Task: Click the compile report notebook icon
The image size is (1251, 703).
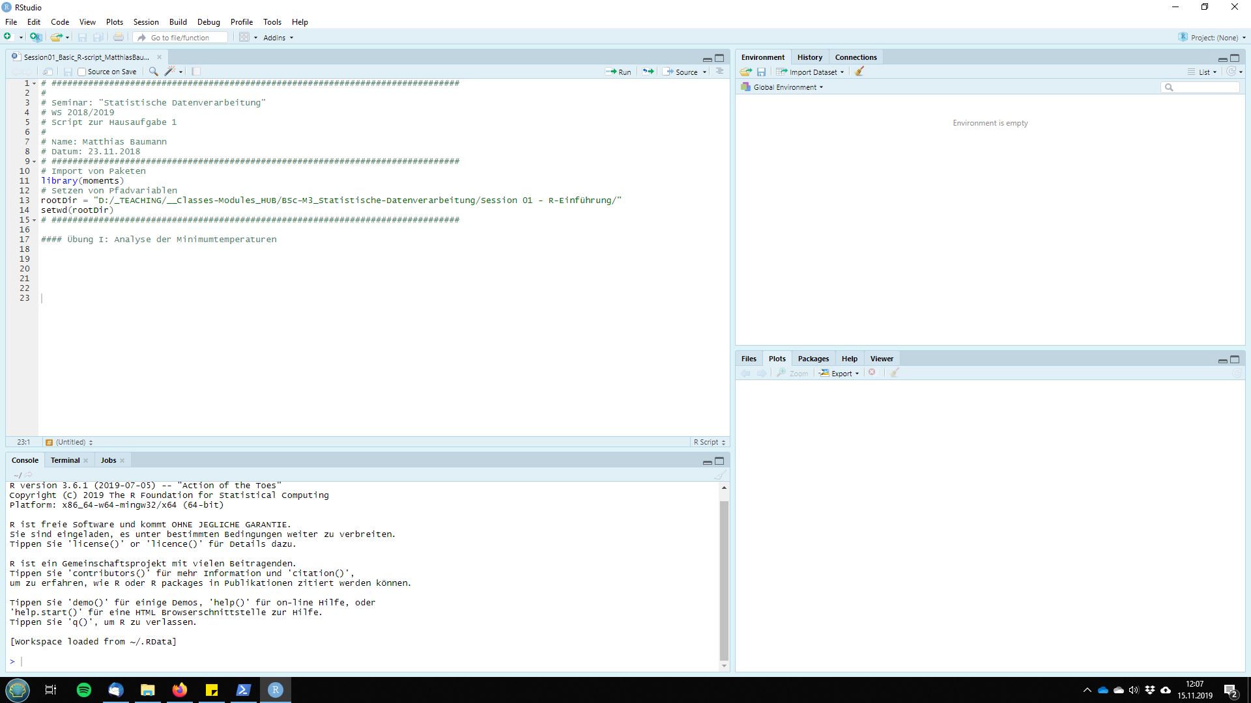Action: click(196, 72)
